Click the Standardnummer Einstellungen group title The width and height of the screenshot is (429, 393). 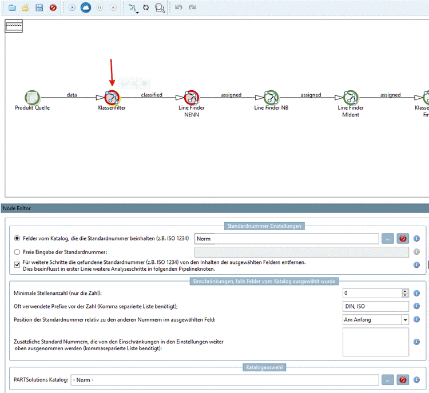(264, 226)
